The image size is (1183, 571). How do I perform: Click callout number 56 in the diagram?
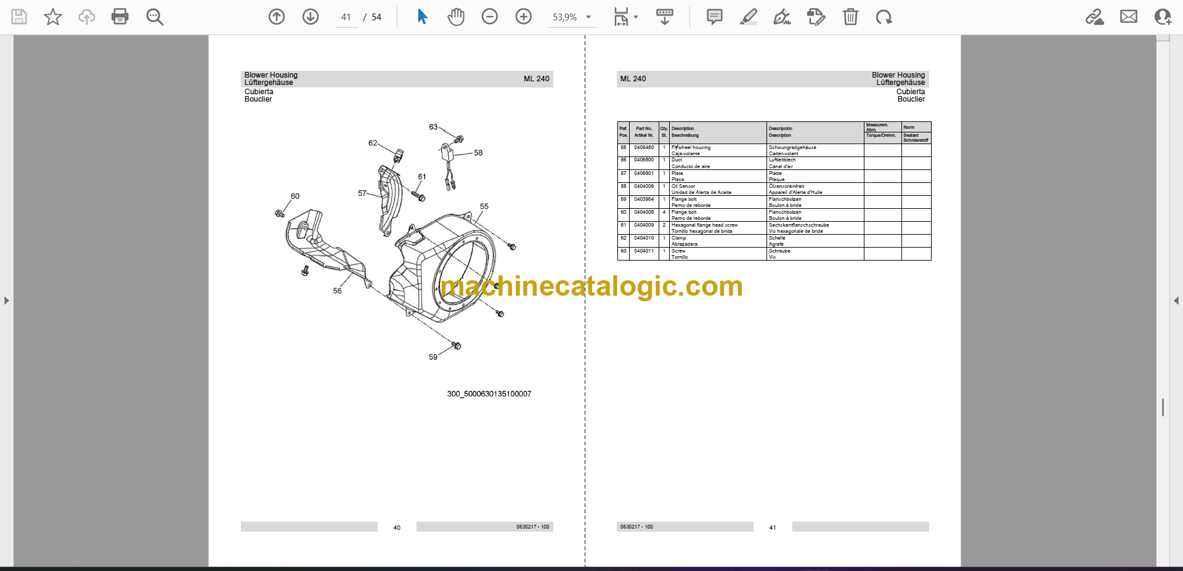[x=337, y=291]
